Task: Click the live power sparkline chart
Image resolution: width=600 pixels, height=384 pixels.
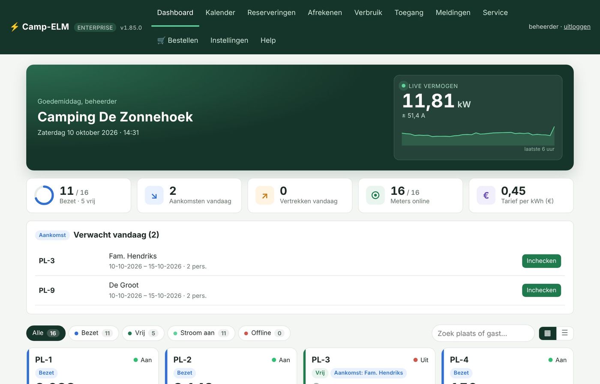Action: (x=478, y=136)
